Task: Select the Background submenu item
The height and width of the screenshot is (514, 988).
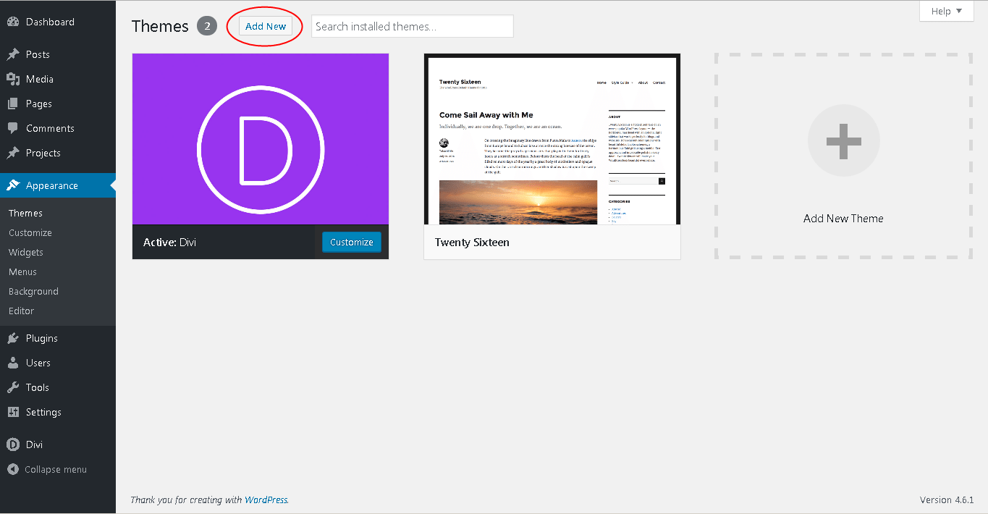Action: 33,291
